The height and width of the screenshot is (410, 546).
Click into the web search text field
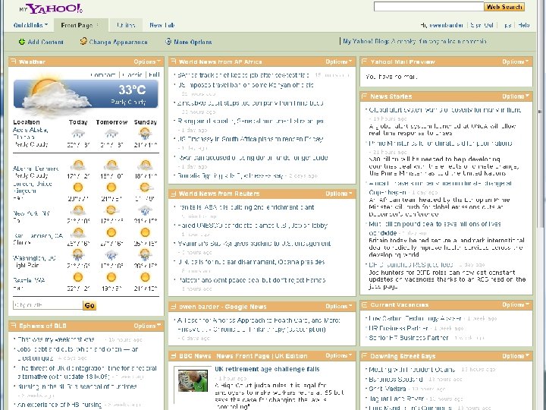[x=428, y=7]
